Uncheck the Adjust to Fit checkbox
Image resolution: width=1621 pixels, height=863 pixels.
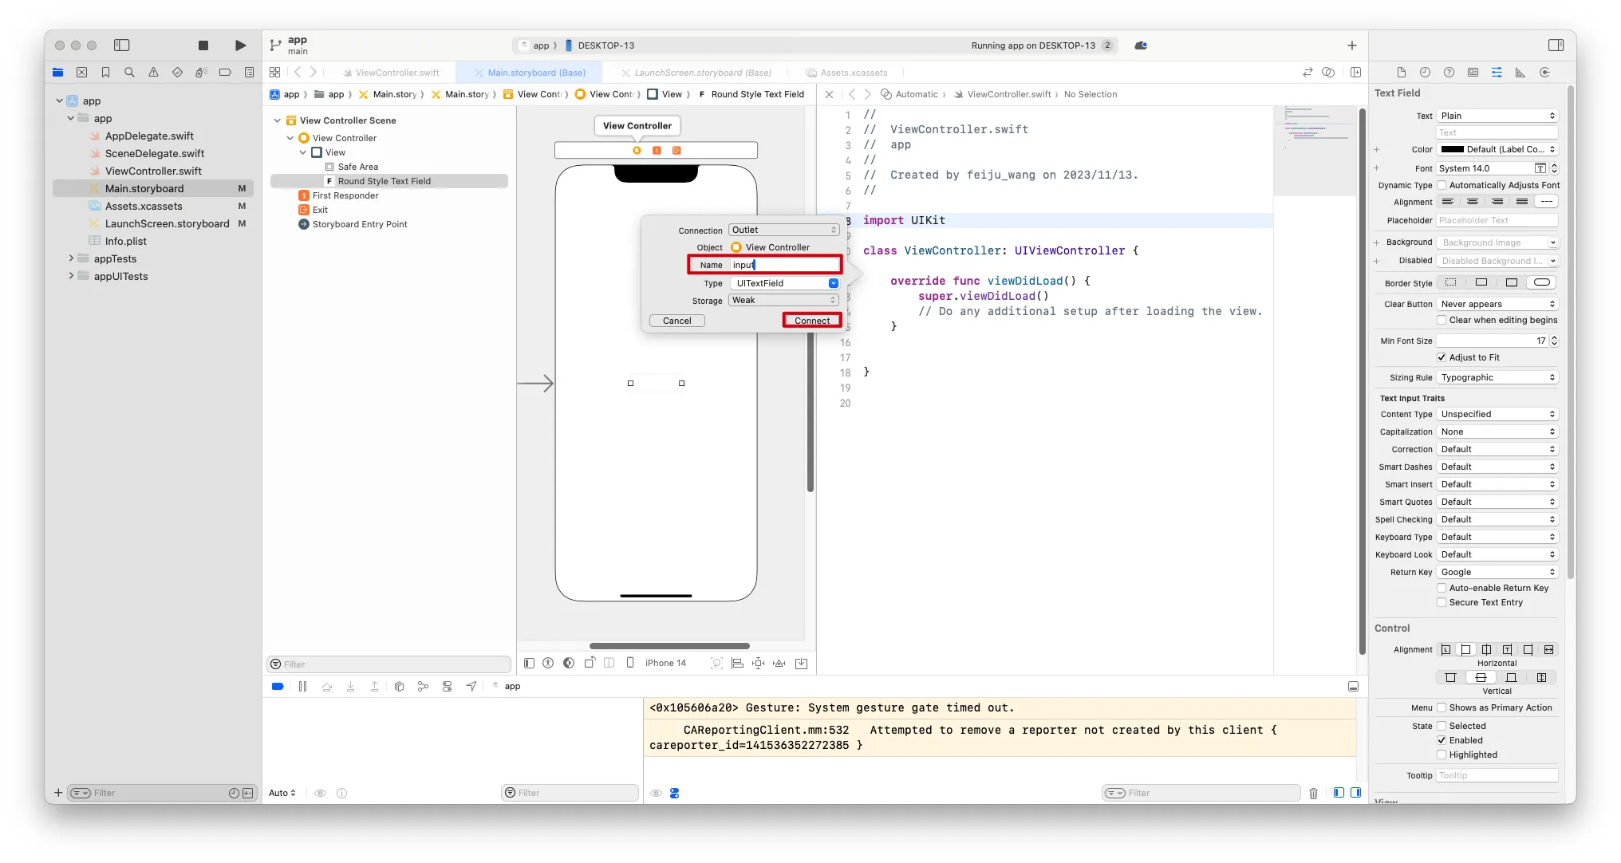(1442, 357)
